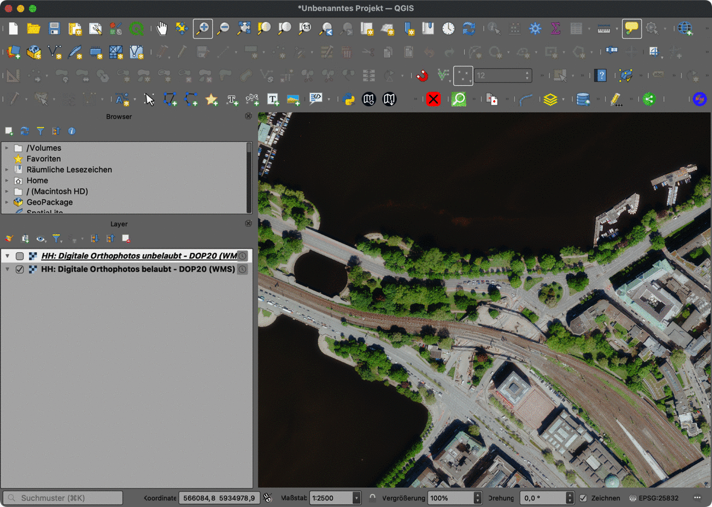
Task: Click the temporal clock icon on belaubt layer
Action: [243, 269]
